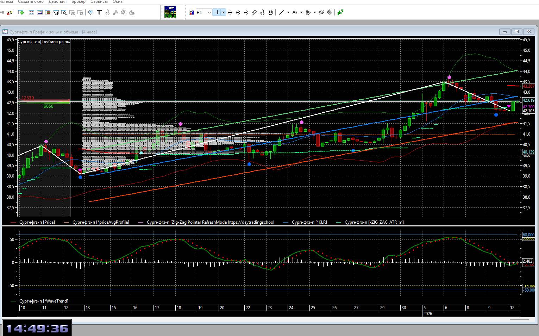Click the blue KLR line color swatch

tap(286, 222)
